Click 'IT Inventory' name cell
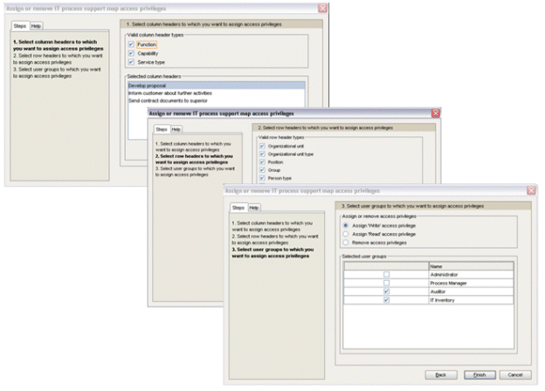Viewport: 545px width, 391px height. click(471, 300)
